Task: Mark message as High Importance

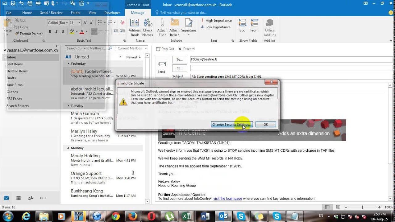Action: click(x=216, y=20)
